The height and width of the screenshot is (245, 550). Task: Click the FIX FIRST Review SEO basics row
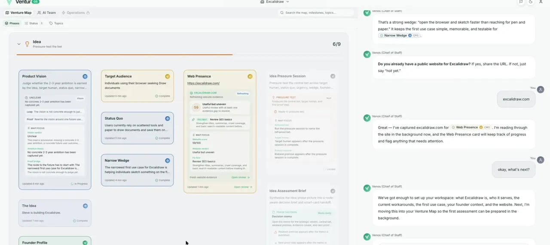click(x=219, y=123)
